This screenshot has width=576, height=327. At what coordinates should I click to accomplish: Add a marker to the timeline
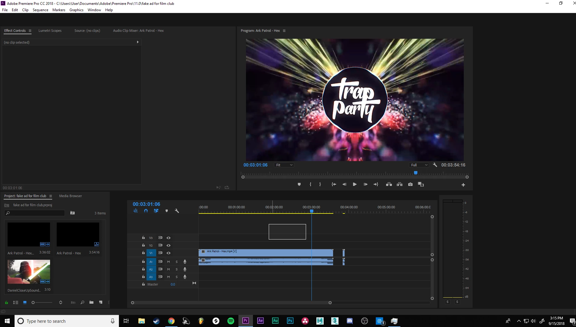point(167,211)
